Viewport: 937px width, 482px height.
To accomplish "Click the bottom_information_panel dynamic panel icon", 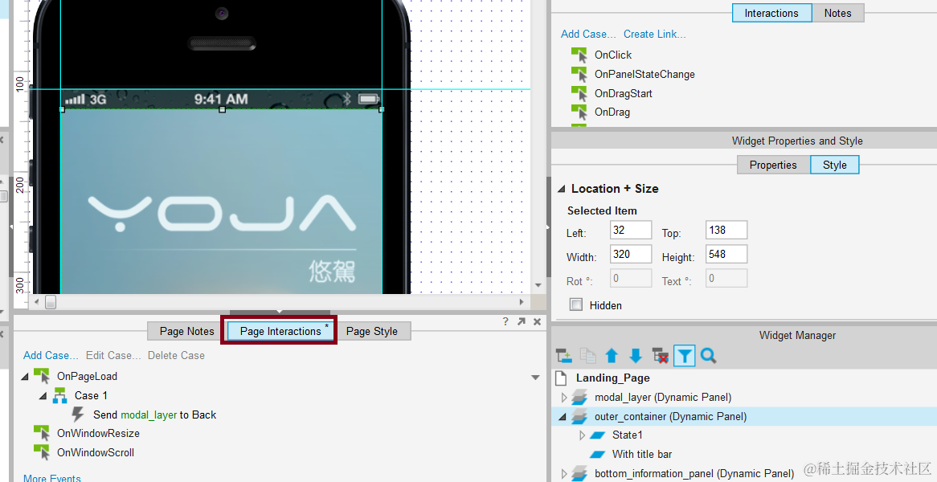I will [579, 474].
